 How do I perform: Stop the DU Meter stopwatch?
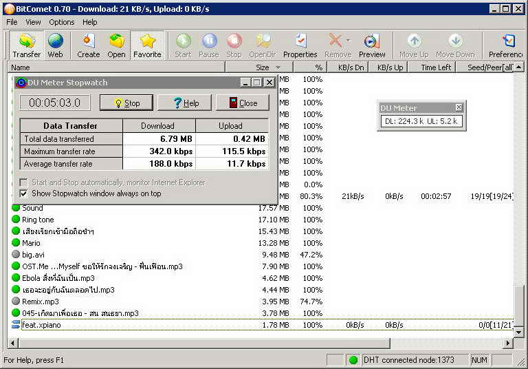pyautogui.click(x=126, y=103)
